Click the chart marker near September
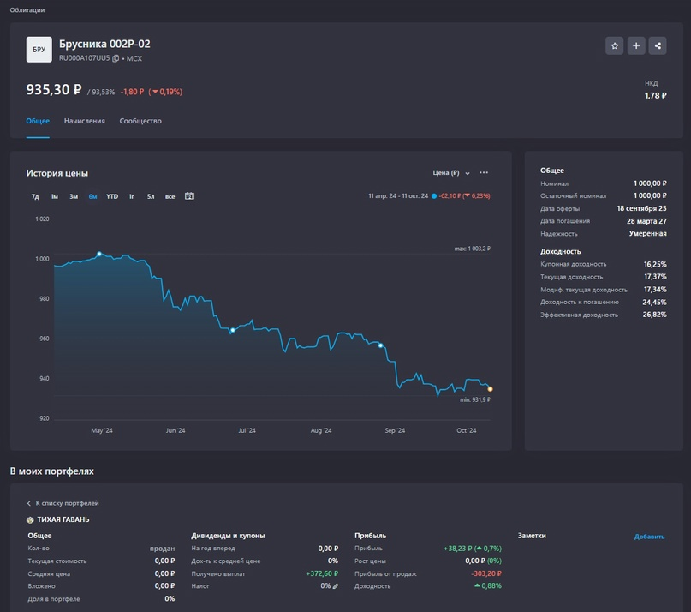 point(380,345)
